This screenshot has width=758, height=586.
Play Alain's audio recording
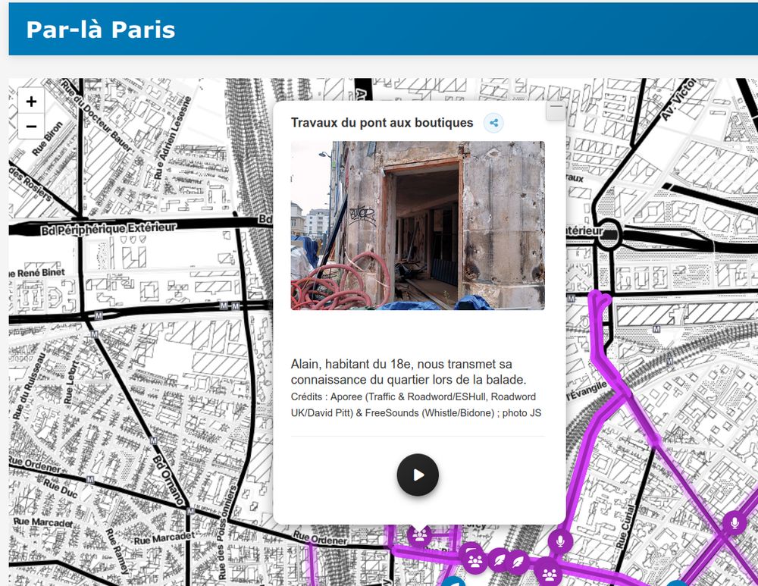click(x=417, y=475)
